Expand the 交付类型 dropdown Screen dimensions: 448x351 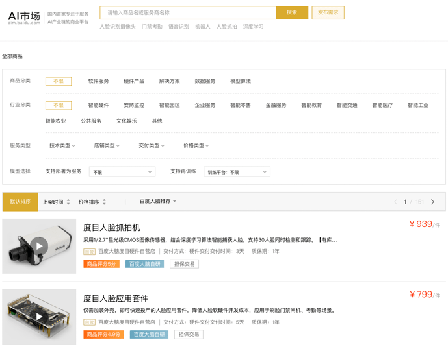click(x=152, y=146)
